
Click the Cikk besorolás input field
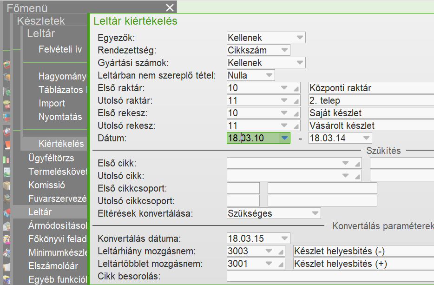[x=330, y=276]
